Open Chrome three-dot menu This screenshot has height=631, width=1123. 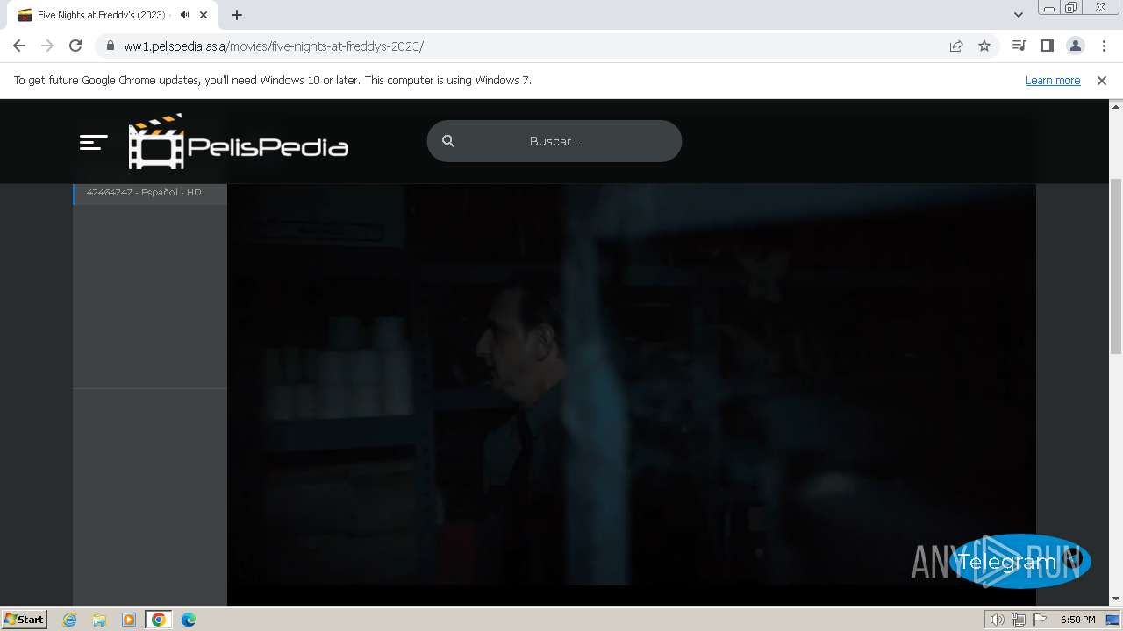[x=1104, y=46]
